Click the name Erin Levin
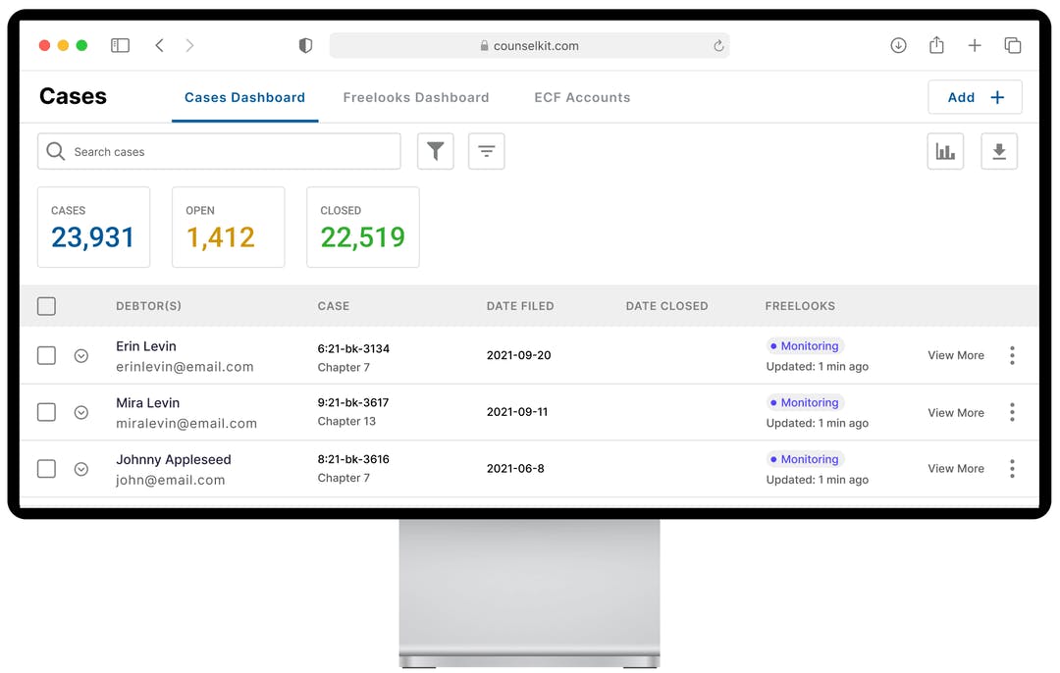This screenshot has height=673, width=1060. (x=146, y=346)
